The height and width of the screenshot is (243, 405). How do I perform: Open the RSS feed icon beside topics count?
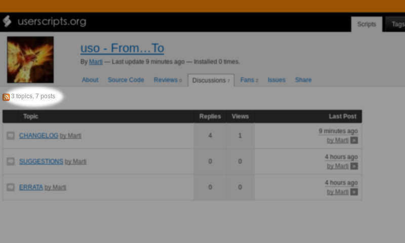(6, 97)
